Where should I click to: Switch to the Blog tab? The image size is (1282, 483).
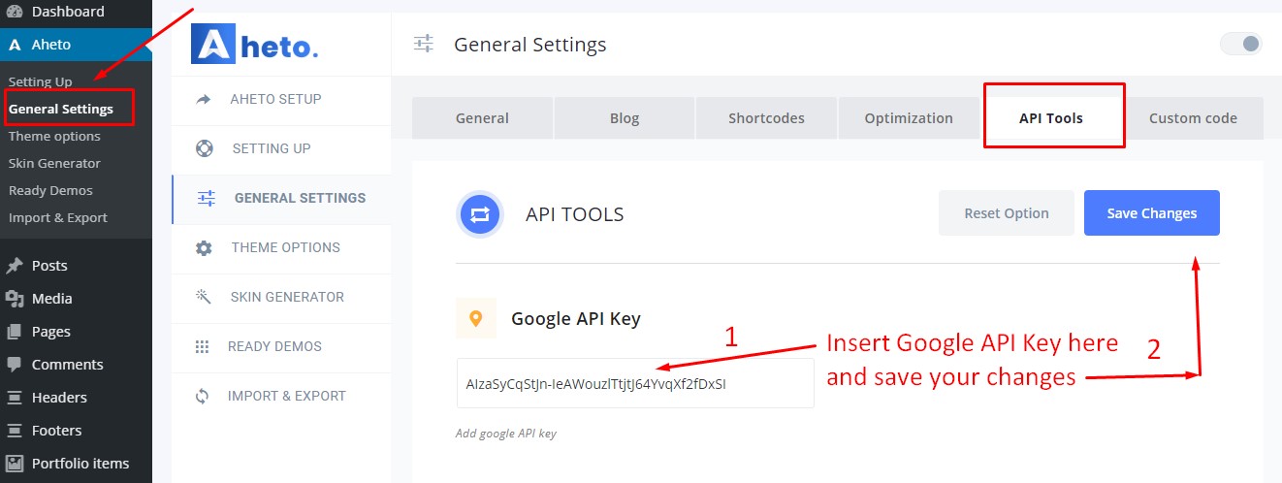[625, 118]
